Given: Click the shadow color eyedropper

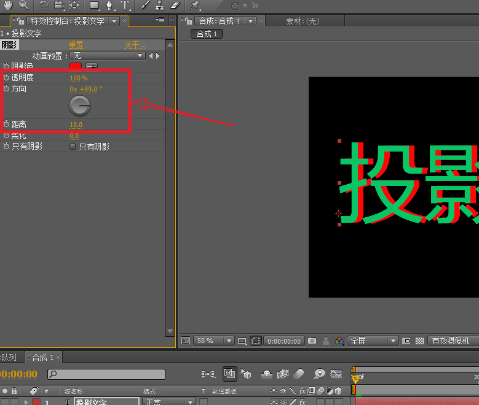Looking at the screenshot, I should (x=92, y=66).
